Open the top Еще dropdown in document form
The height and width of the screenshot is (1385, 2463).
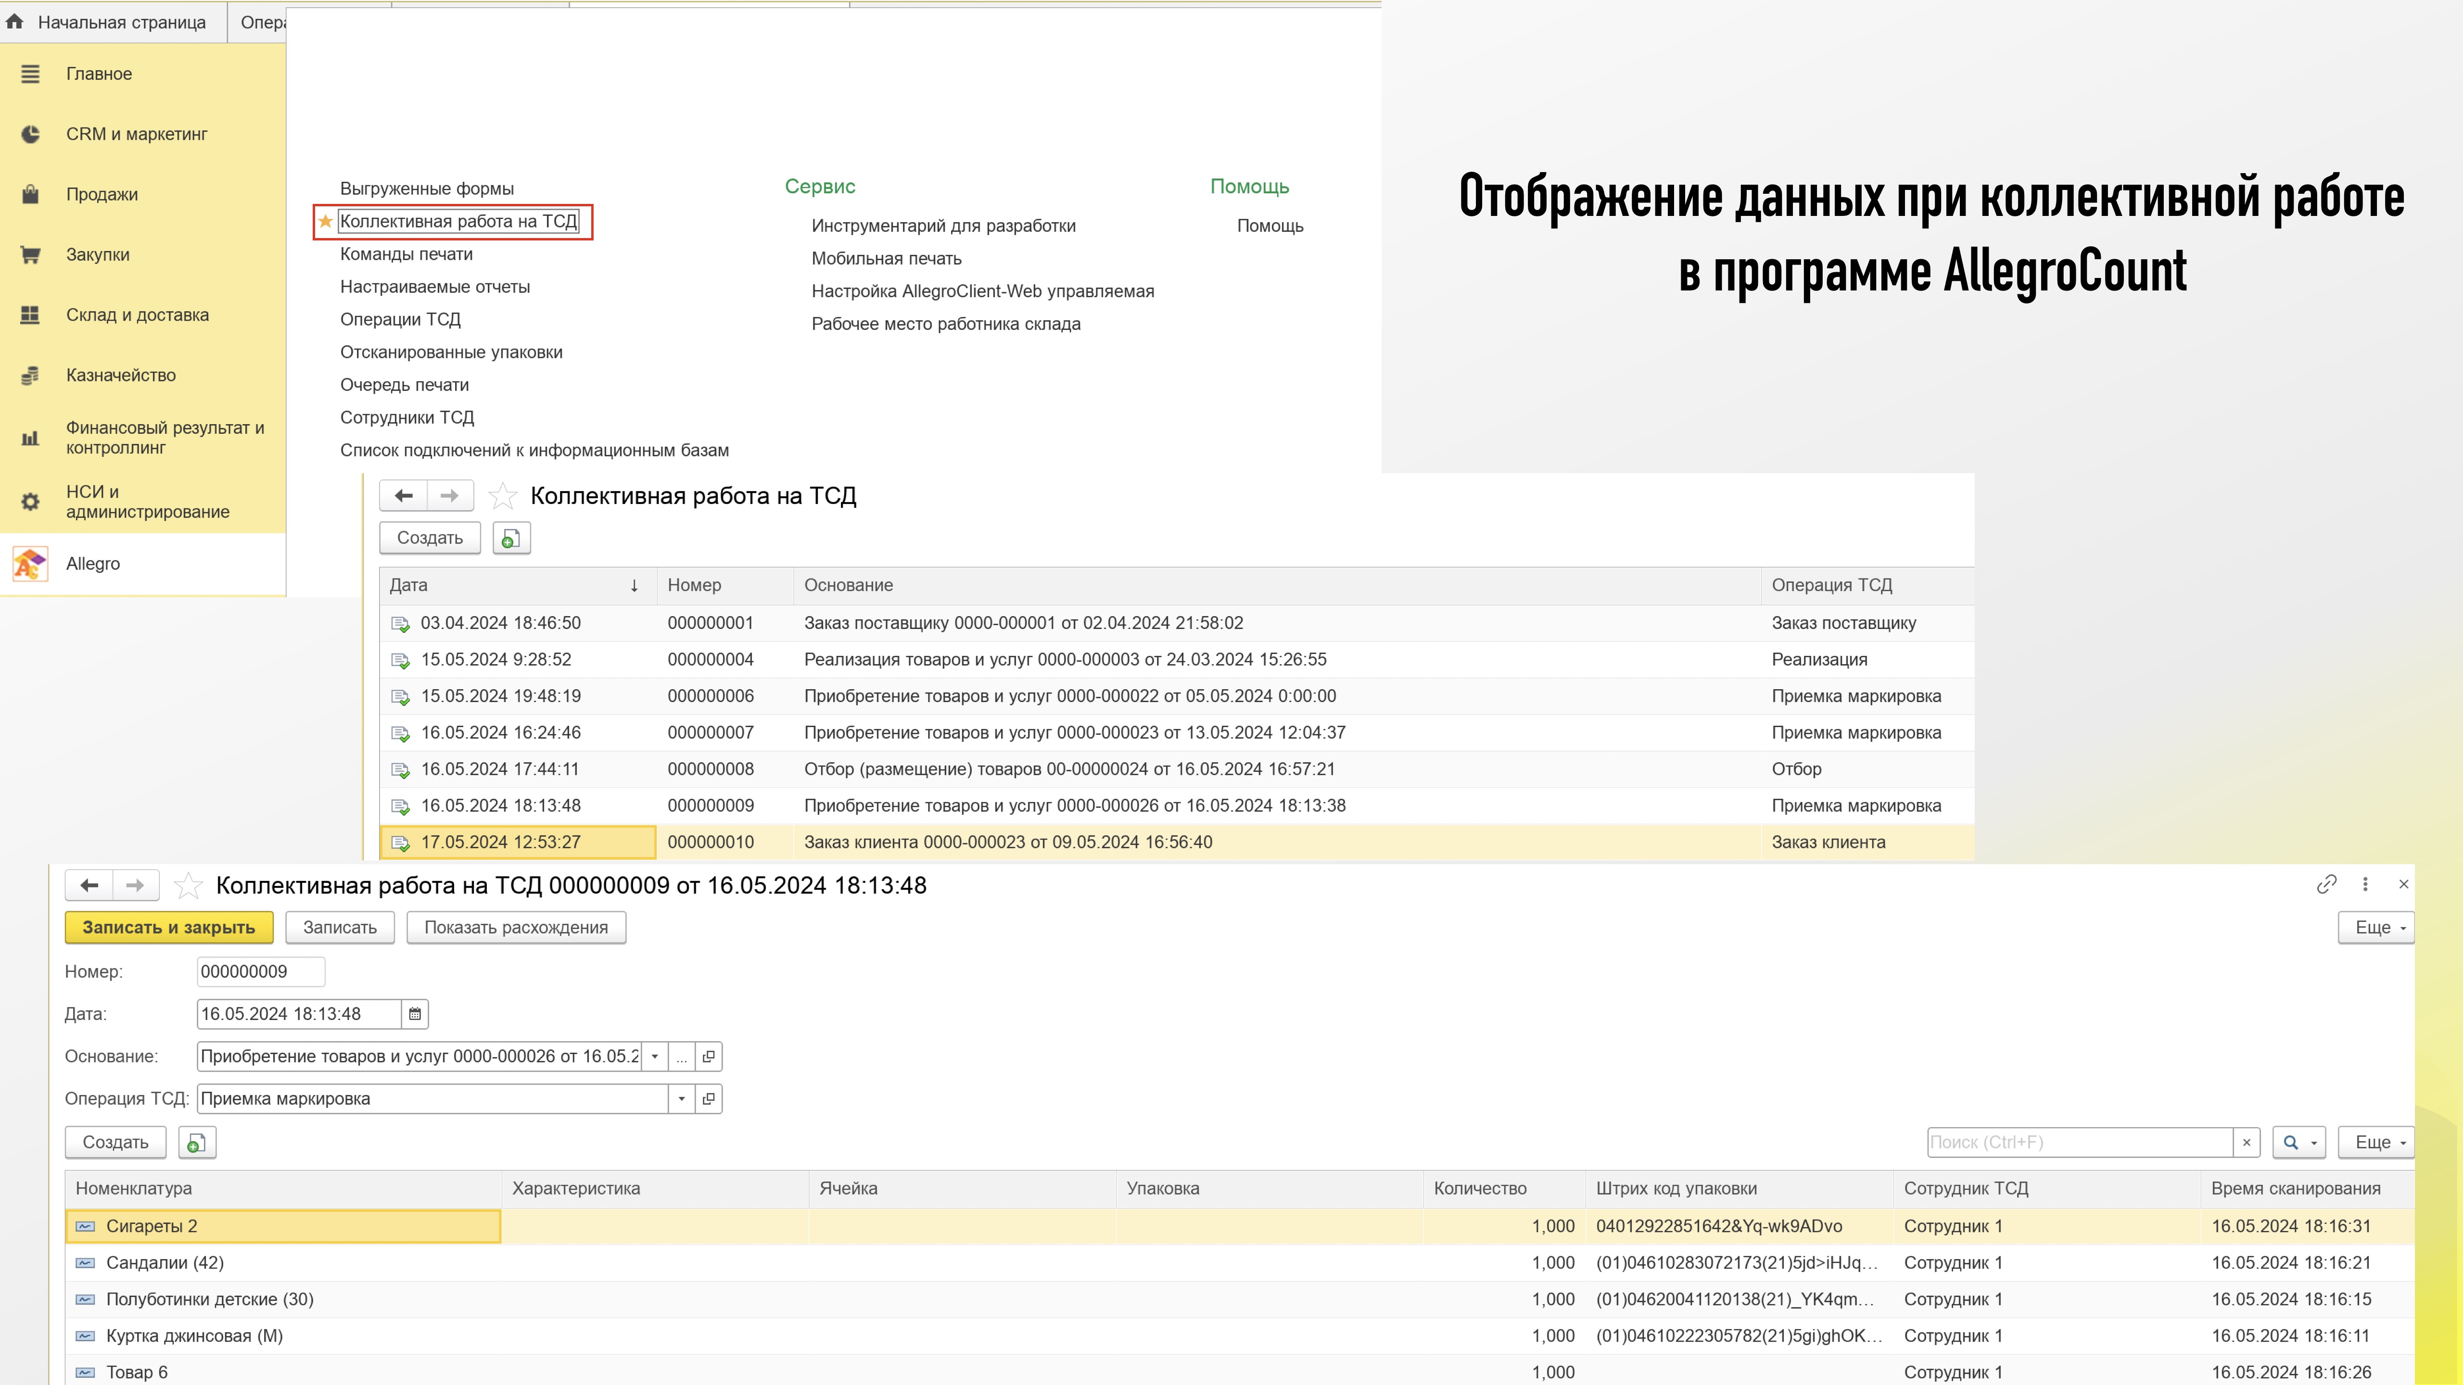coord(2378,927)
